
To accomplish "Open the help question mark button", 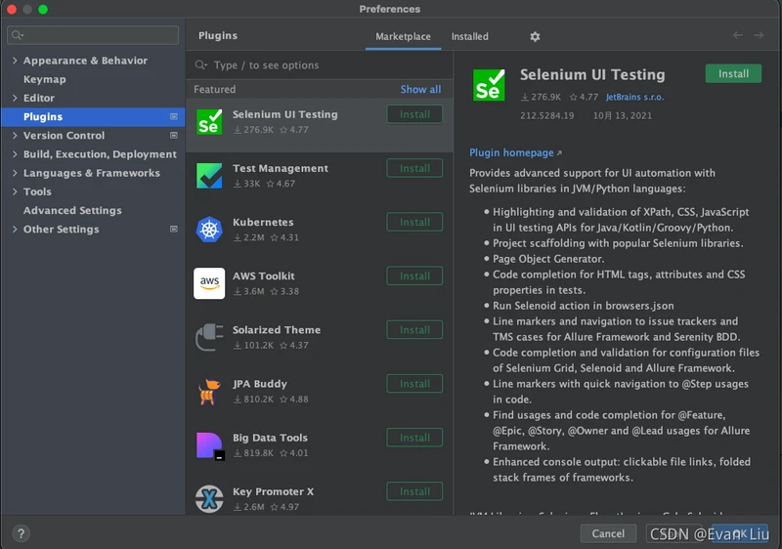I will click(x=21, y=533).
